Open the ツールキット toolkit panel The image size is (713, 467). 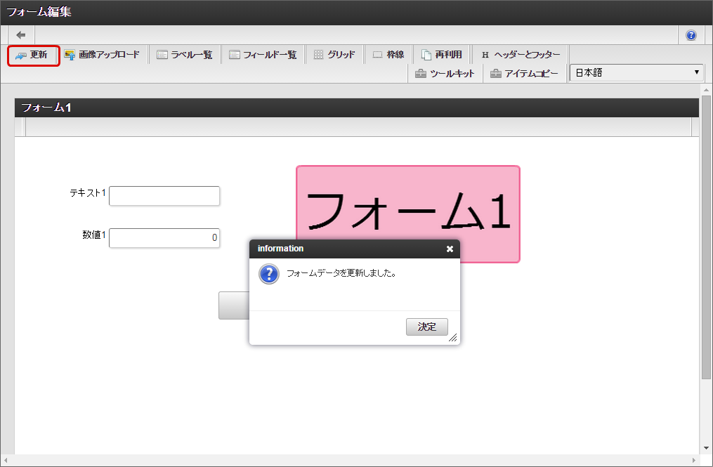pyautogui.click(x=445, y=72)
